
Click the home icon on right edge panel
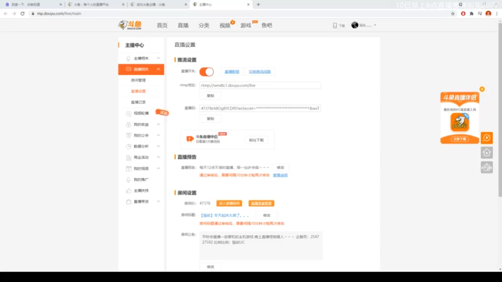tap(487, 152)
